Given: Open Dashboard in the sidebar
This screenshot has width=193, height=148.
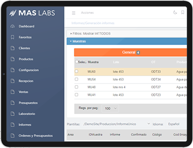Looking at the screenshot, I should 27,26.
